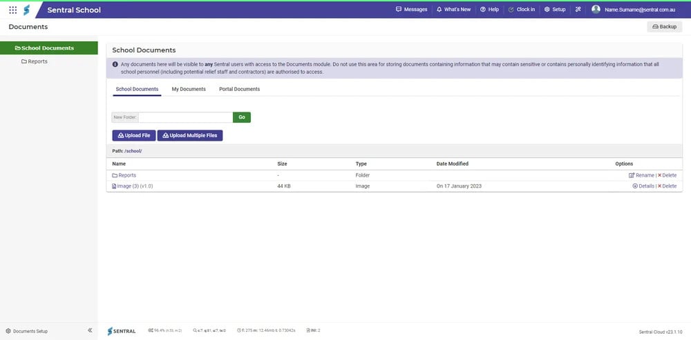Screen dimensions: 691x340
Task: Collapse the sidebar with double chevron
Action: [x=90, y=331]
